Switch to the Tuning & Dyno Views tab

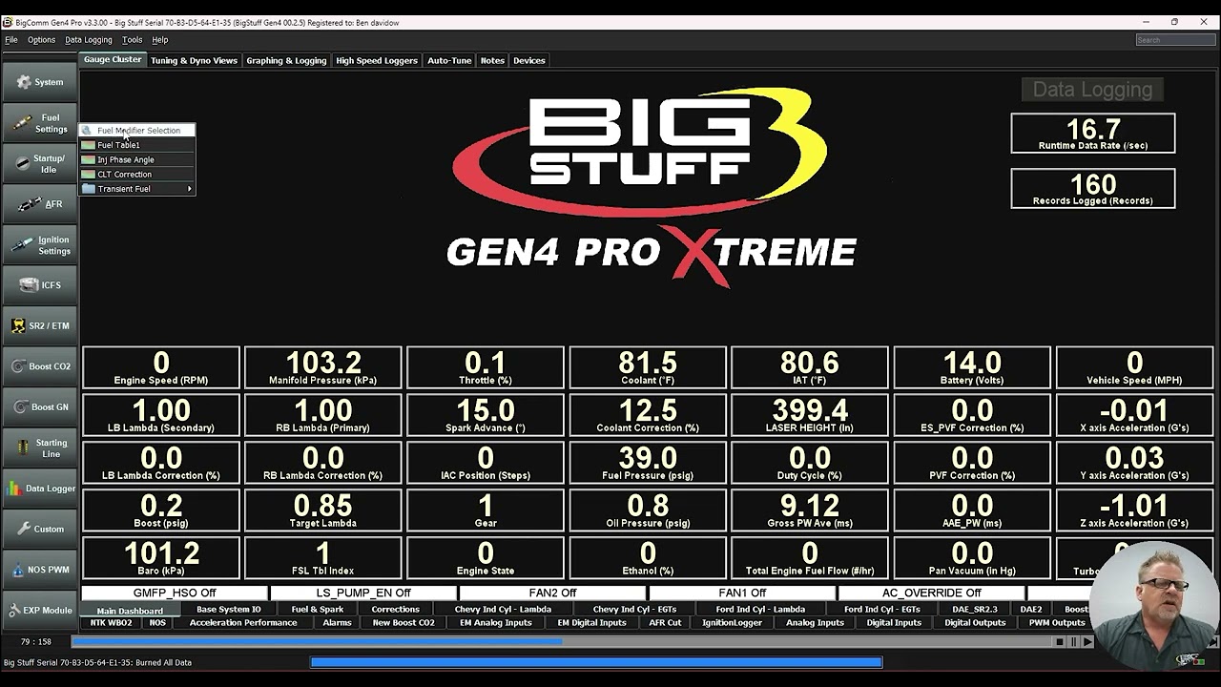coord(194,60)
